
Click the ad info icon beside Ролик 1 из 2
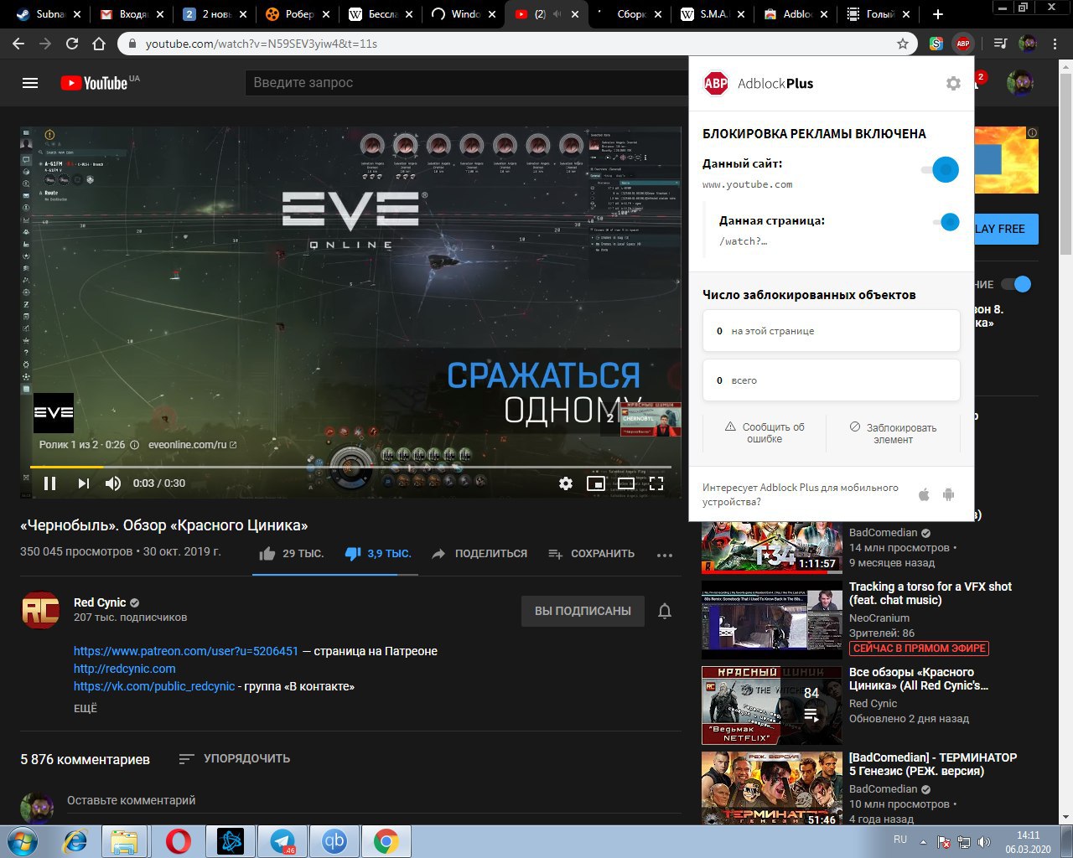point(134,445)
